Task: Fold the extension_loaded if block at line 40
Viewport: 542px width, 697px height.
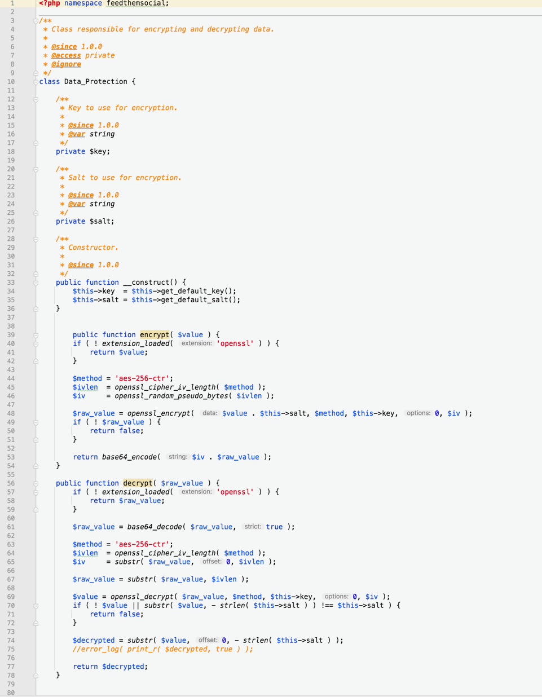Action: tap(36, 343)
